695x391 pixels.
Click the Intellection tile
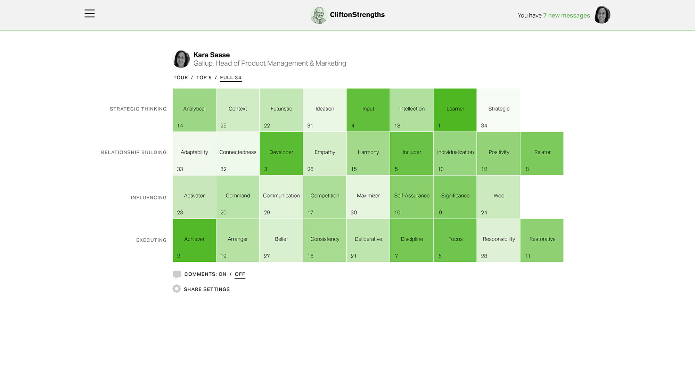click(x=411, y=110)
